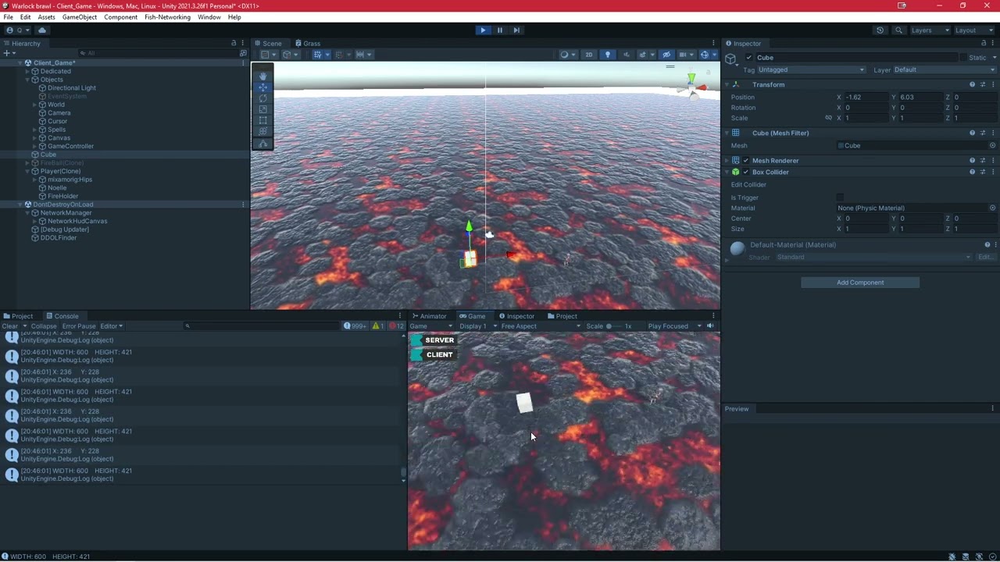Toggle the Cube active checkbox
This screenshot has width=1000, height=562.
click(749, 58)
